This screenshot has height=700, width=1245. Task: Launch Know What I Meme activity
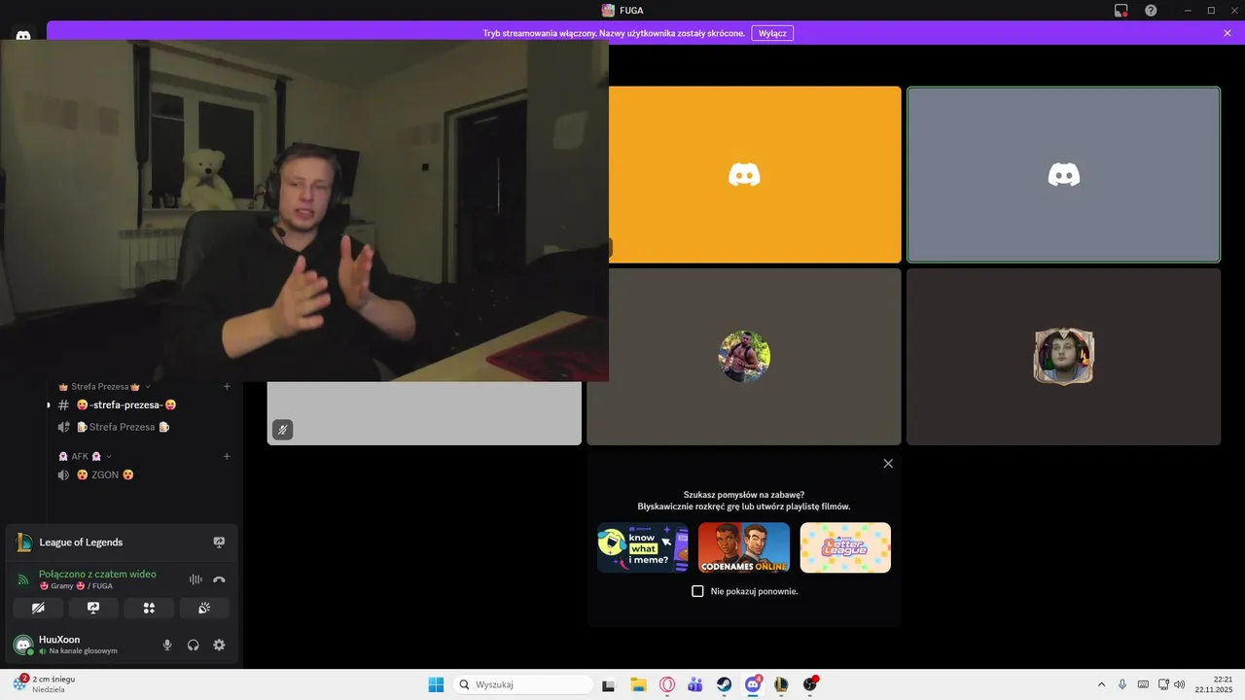coord(643,547)
